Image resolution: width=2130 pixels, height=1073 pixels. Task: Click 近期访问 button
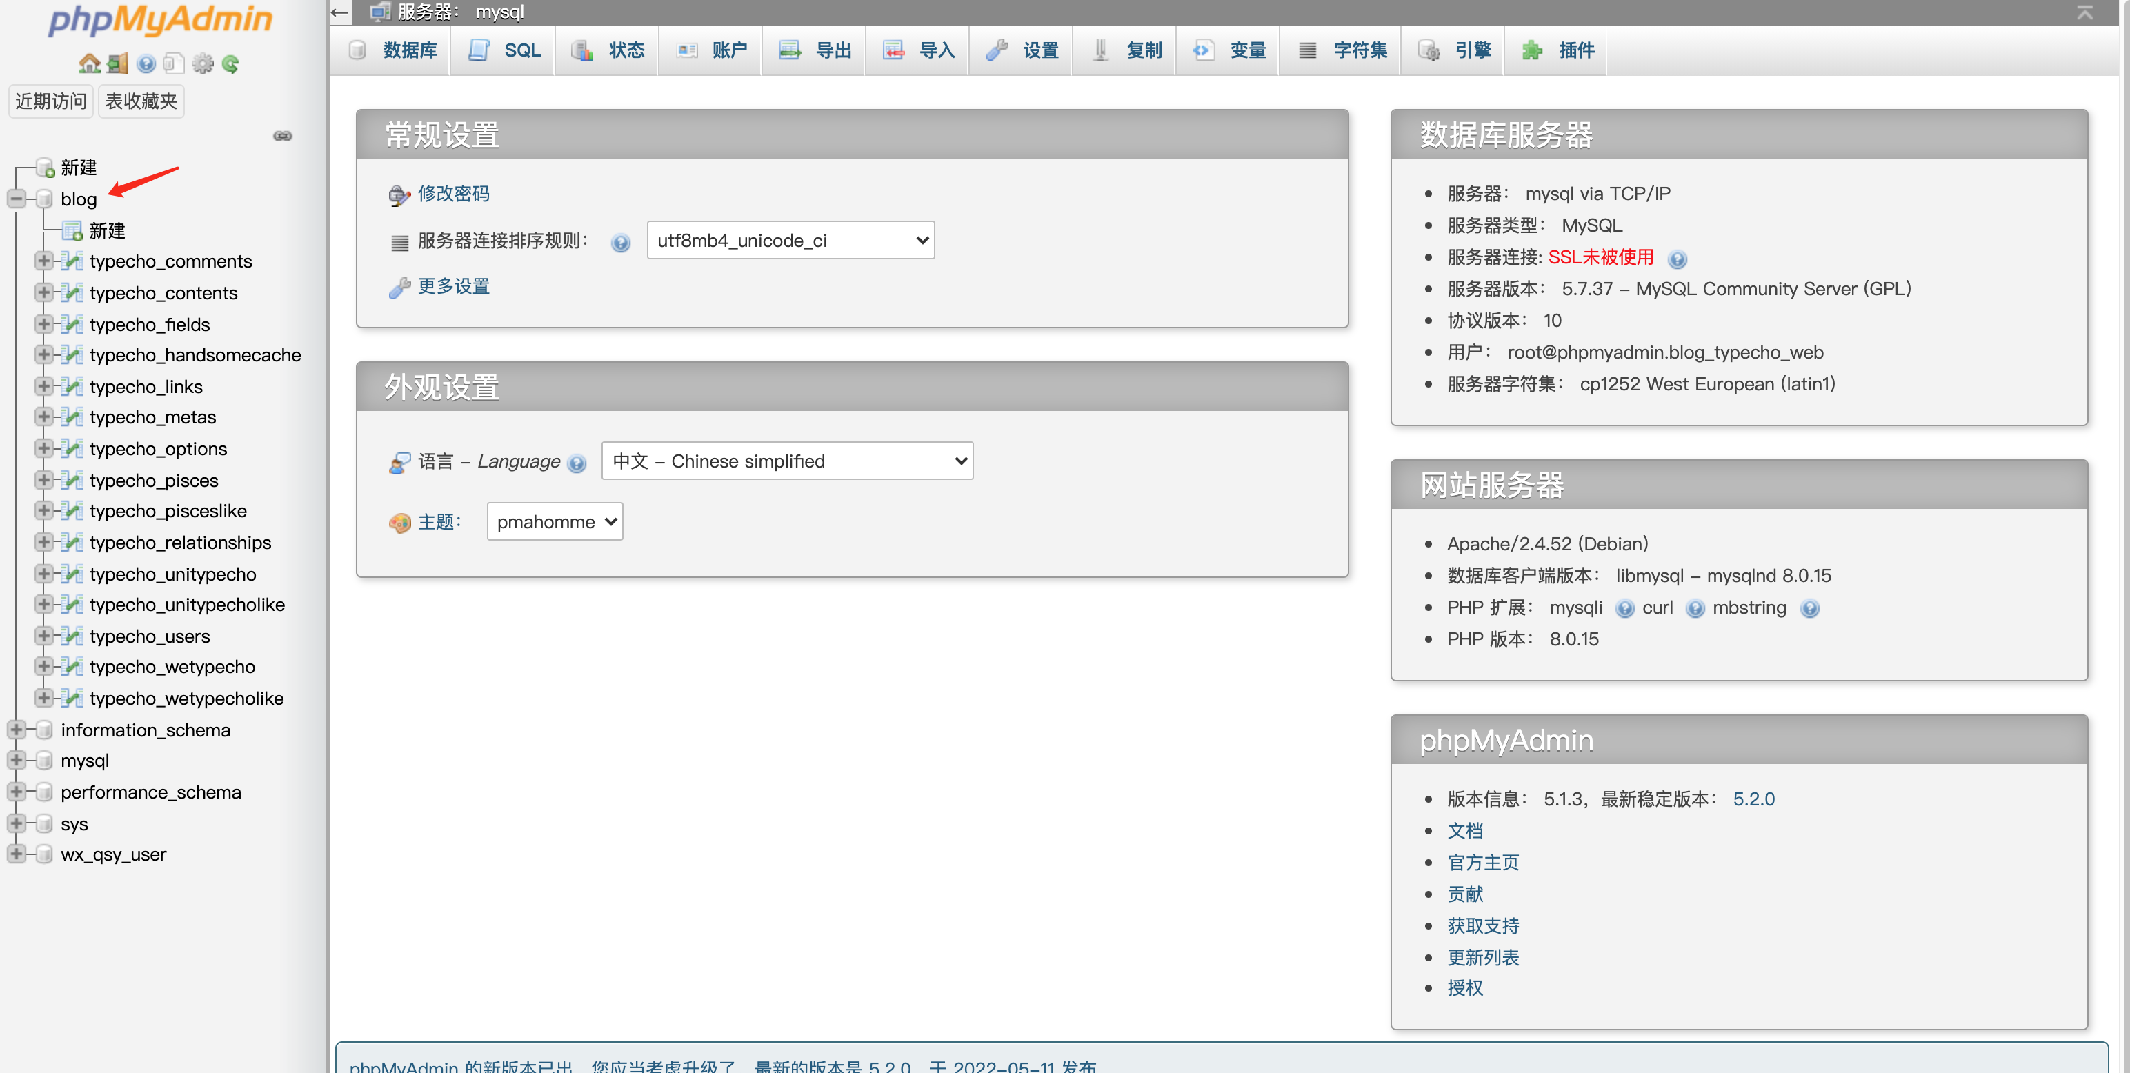[x=50, y=101]
